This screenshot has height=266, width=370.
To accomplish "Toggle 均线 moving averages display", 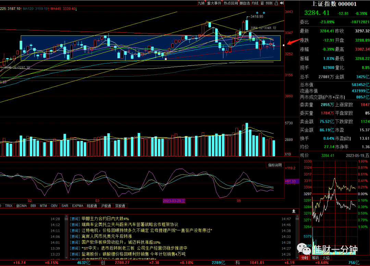I will coord(255,3).
